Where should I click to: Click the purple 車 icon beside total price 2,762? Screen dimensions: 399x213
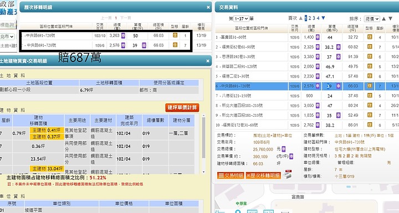point(318,125)
